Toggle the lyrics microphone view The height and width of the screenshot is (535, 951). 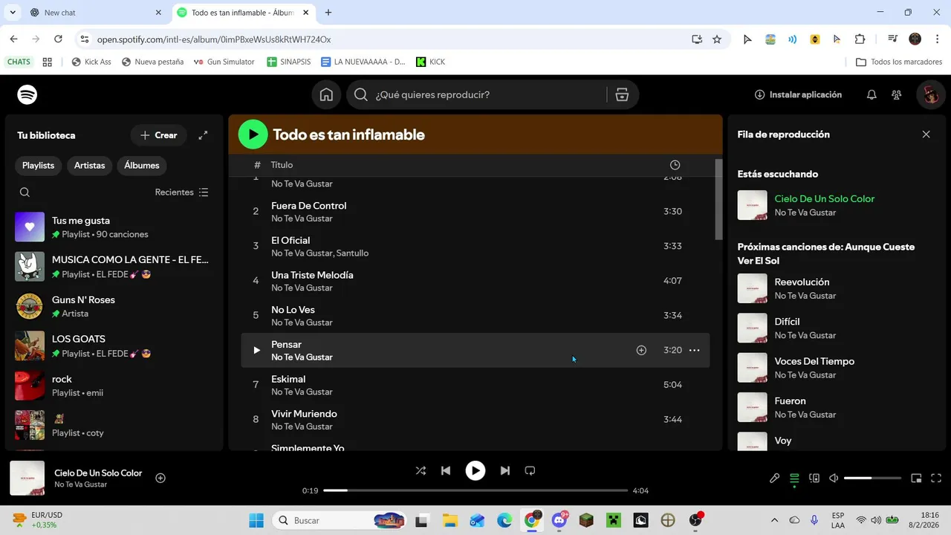774,478
